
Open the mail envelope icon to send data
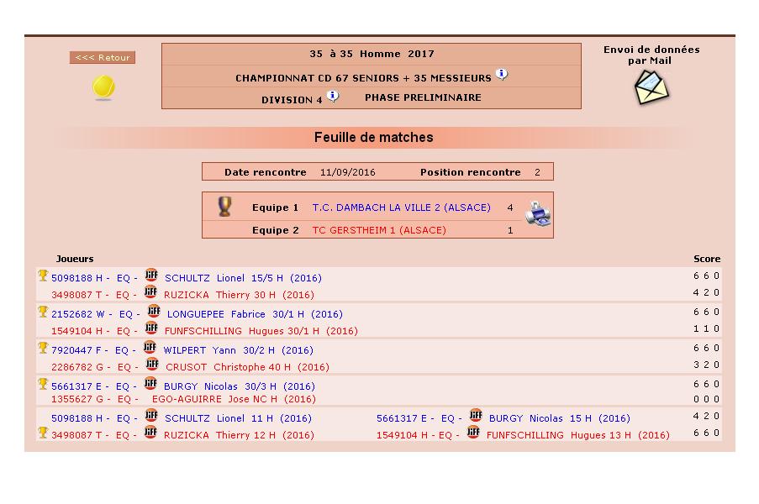[651, 87]
